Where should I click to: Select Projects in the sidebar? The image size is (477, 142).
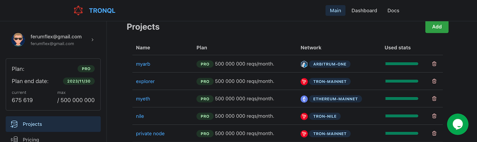[x=53, y=124]
